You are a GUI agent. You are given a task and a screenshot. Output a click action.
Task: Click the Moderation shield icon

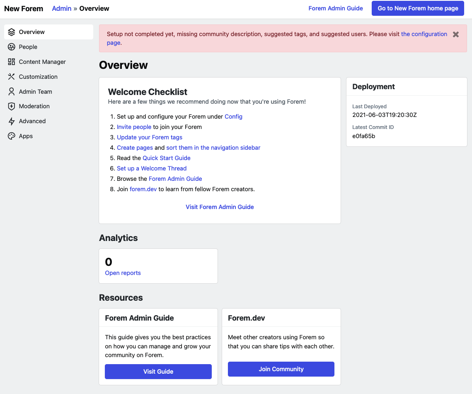[12, 106]
